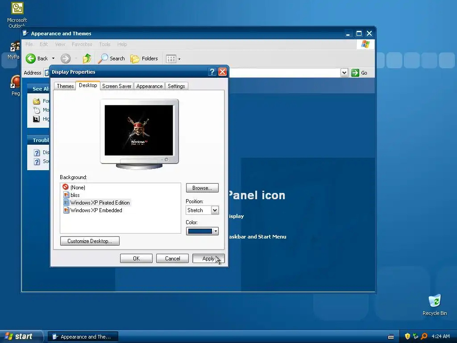Click the system clock 4:24 AM
Image resolution: width=457 pixels, height=343 pixels.
click(x=440, y=336)
